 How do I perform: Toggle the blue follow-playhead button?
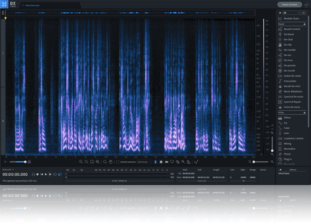click(60, 174)
